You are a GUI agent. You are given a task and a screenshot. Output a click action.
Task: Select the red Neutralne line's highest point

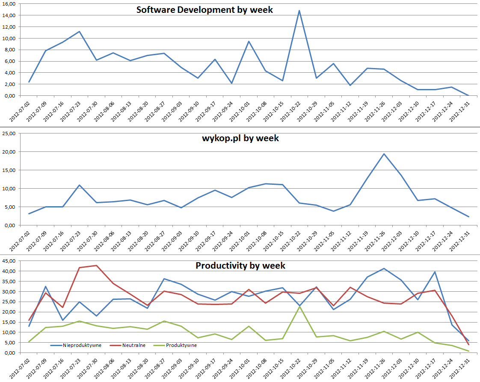(96, 266)
